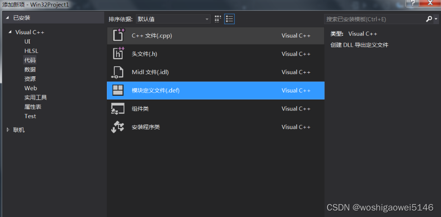Select the 模块定义文件(.def) row text

pos(155,91)
